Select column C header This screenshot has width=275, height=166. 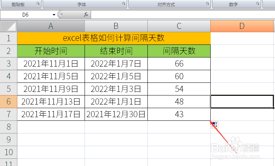(179, 26)
